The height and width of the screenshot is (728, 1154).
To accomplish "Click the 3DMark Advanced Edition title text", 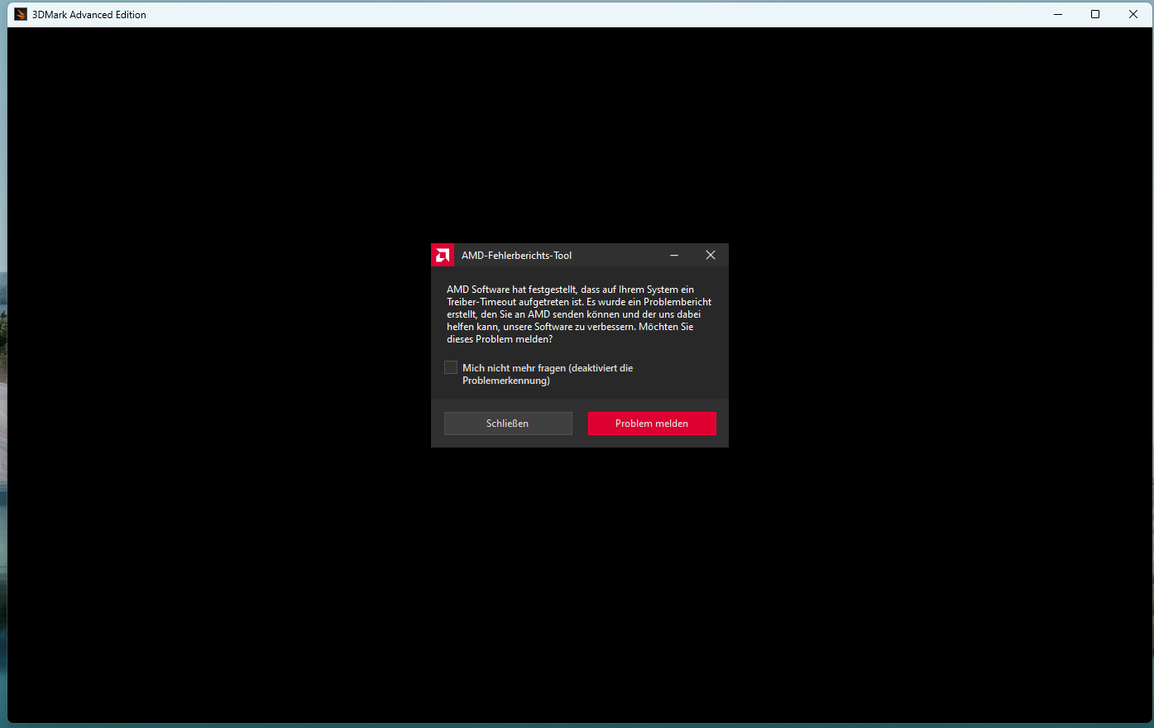I will click(89, 15).
